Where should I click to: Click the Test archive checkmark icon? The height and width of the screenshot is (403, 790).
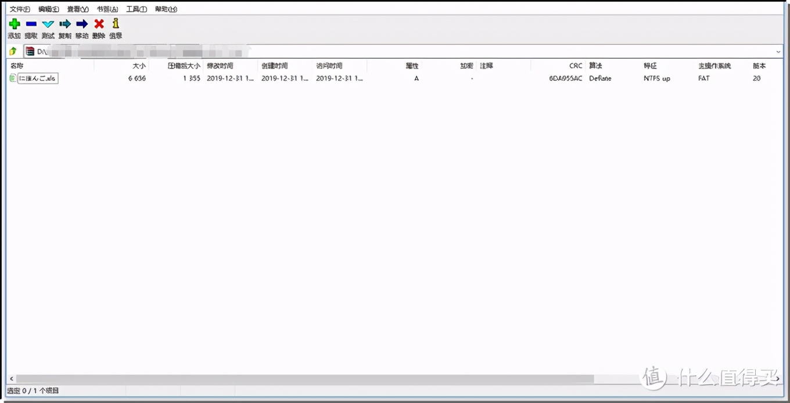(x=48, y=24)
